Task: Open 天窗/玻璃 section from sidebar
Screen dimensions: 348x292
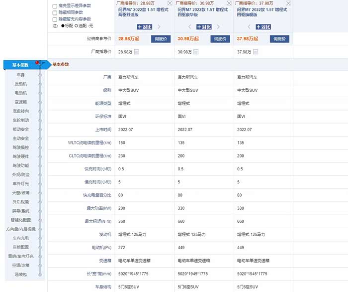Action: coord(21,193)
